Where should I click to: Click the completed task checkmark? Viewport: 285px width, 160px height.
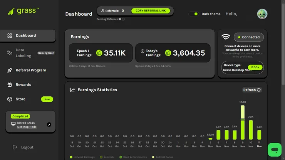[x=49, y=125]
